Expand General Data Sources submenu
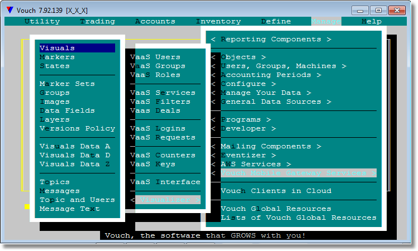 tap(271, 102)
